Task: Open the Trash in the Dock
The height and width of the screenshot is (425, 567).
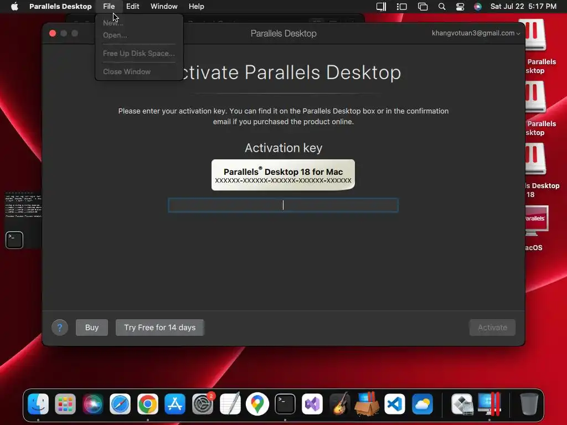Action: click(x=529, y=403)
